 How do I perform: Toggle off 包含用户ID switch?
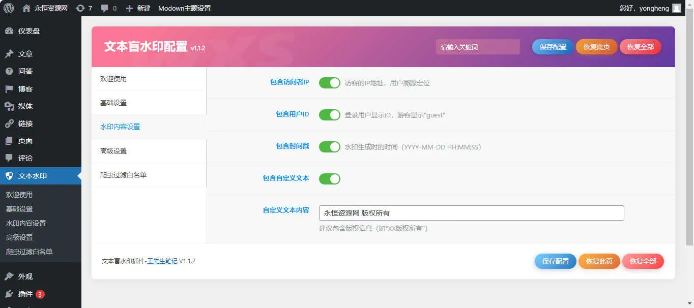[x=329, y=114]
